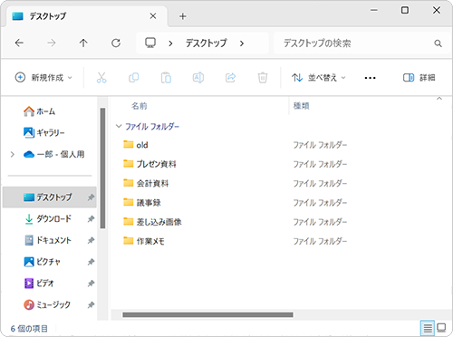Collapse the ファイル フォルダー group
Screen dimensions: 453x337
[x=119, y=126]
